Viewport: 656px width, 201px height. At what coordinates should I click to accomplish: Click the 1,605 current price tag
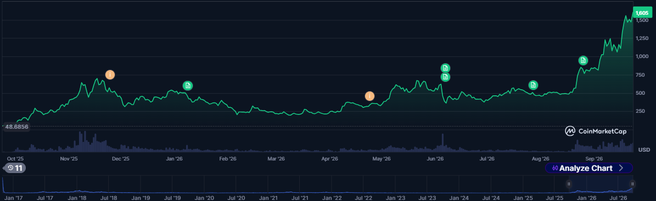pyautogui.click(x=642, y=13)
